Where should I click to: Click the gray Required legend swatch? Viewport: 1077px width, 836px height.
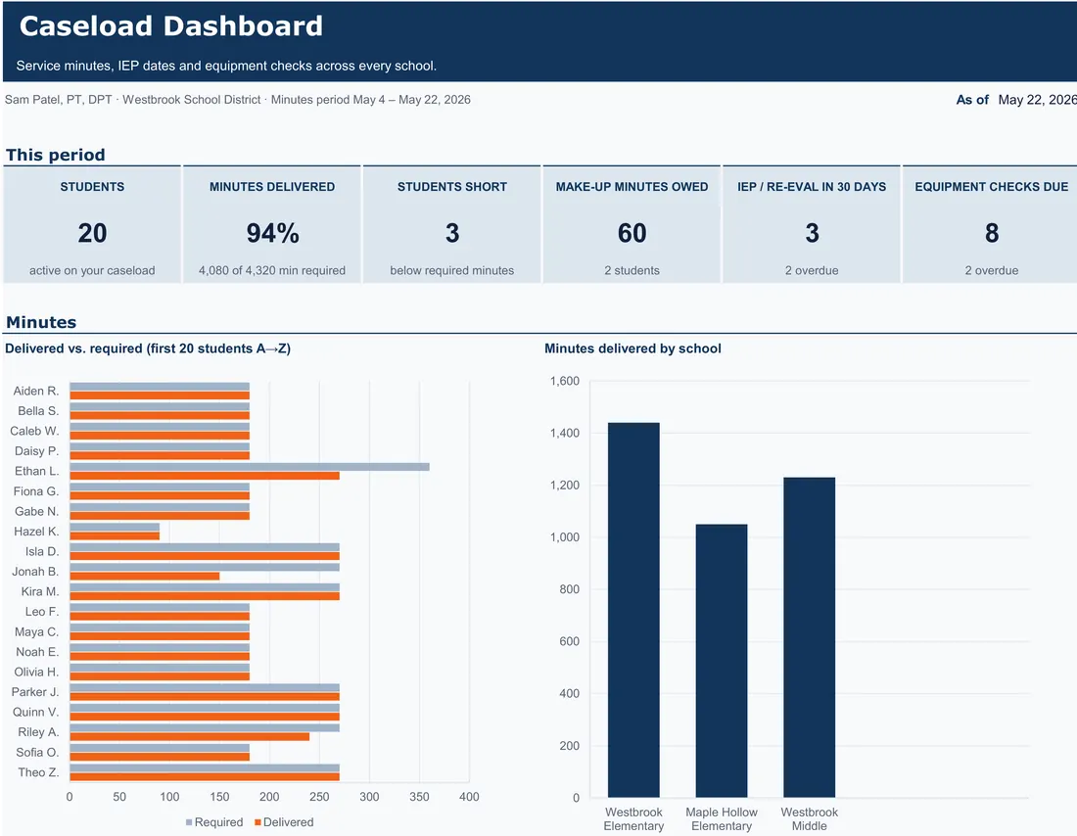pos(189,822)
